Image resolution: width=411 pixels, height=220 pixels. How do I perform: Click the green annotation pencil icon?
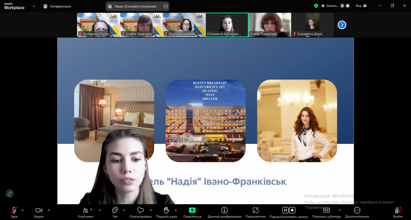point(10,194)
